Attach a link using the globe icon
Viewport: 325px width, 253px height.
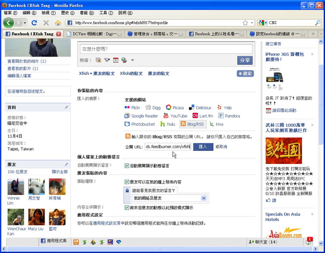pos(124,60)
